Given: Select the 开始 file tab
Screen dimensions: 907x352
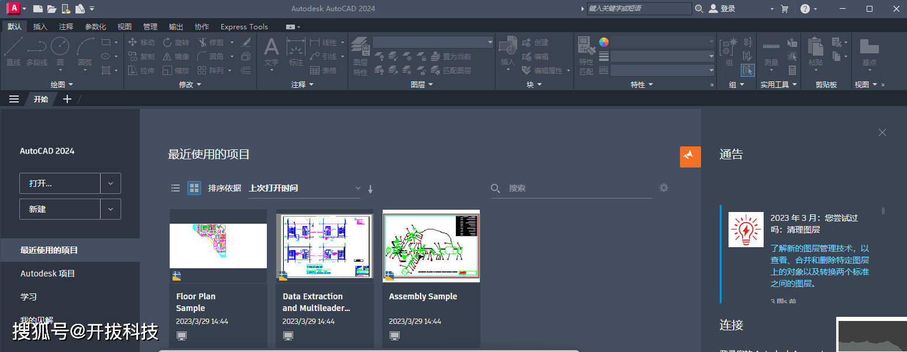Looking at the screenshot, I should pyautogui.click(x=40, y=99).
